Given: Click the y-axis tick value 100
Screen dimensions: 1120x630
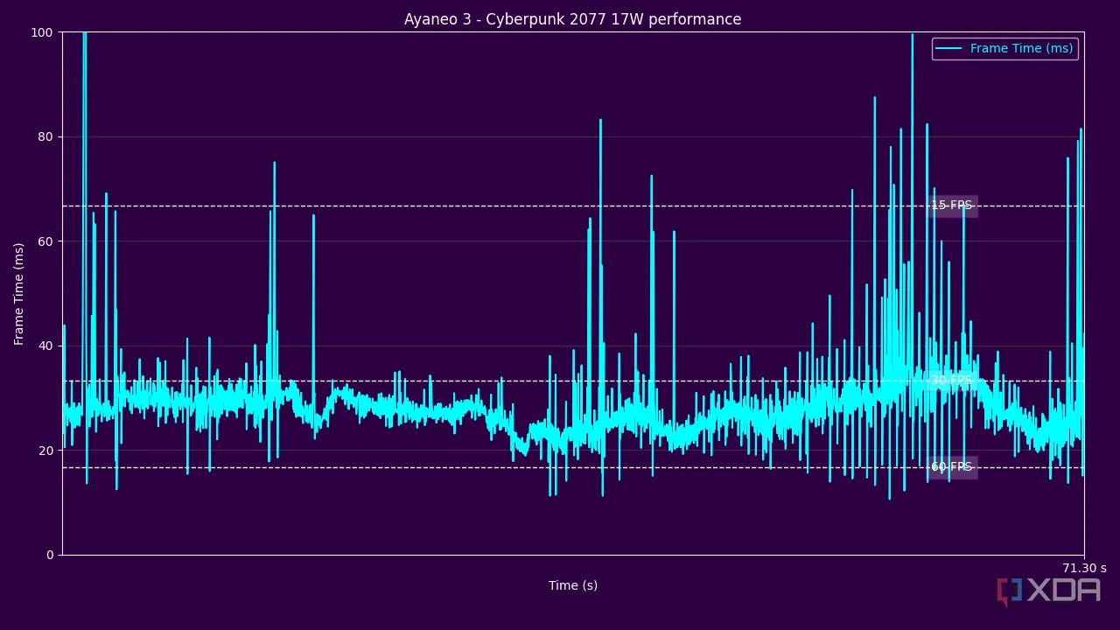Looking at the screenshot, I should coord(42,32).
